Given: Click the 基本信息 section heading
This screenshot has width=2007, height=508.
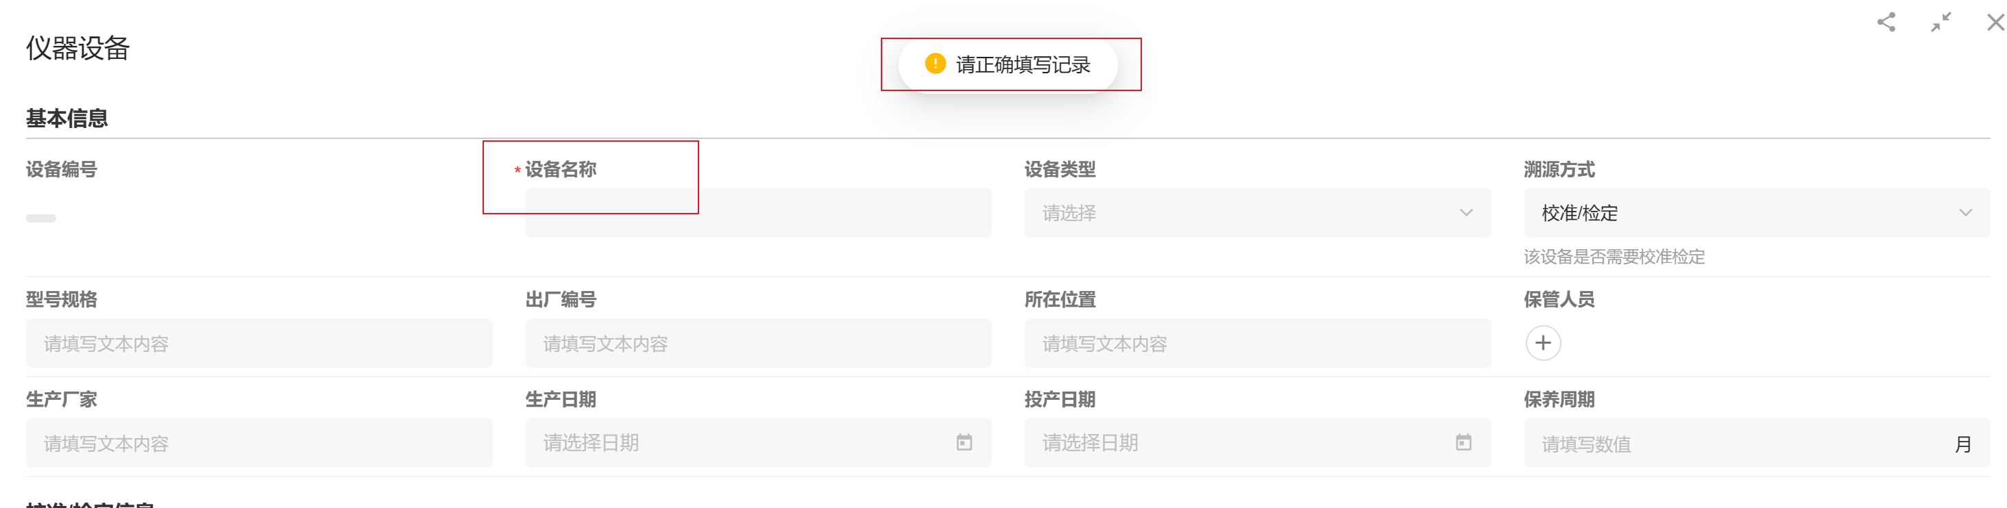Looking at the screenshot, I should pos(67,118).
